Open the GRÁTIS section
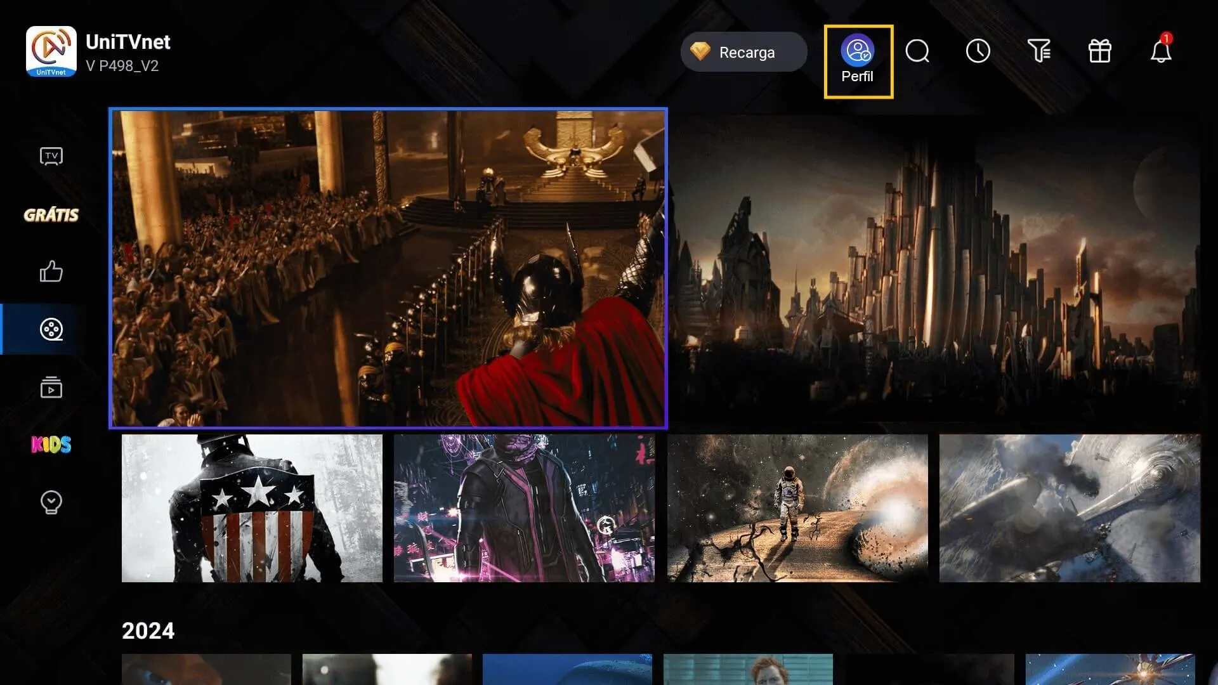 click(x=51, y=215)
